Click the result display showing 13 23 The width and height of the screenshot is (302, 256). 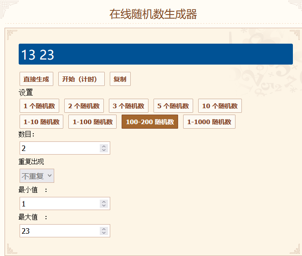point(156,54)
